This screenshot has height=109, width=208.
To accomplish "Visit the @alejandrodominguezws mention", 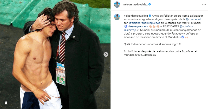I will tap(145, 23).
